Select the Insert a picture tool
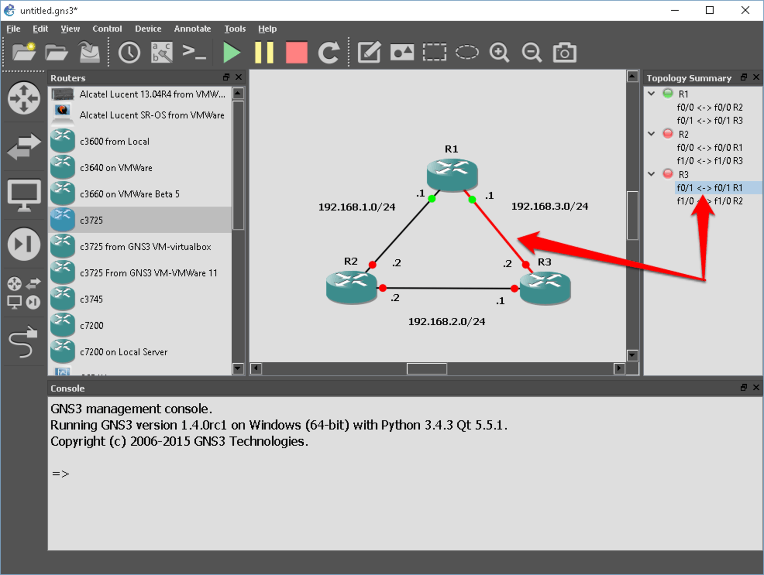 (402, 52)
